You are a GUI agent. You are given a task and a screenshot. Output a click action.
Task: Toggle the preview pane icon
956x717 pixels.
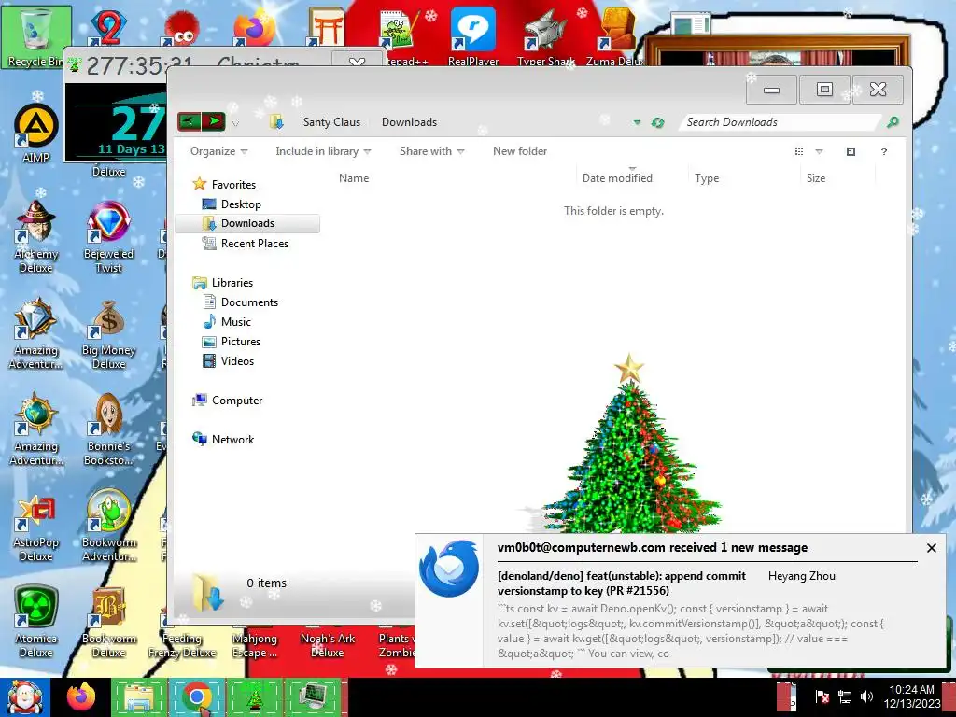pos(851,151)
